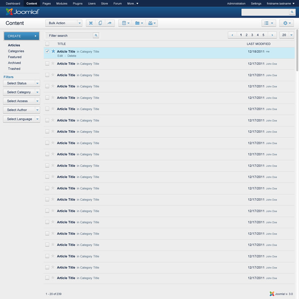Open the Select Status filter dropdown

pos(21,83)
